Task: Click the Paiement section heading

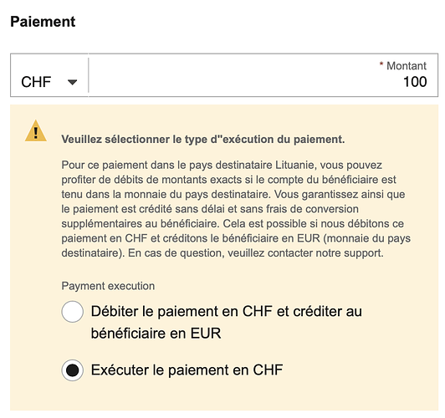Action: [x=43, y=22]
